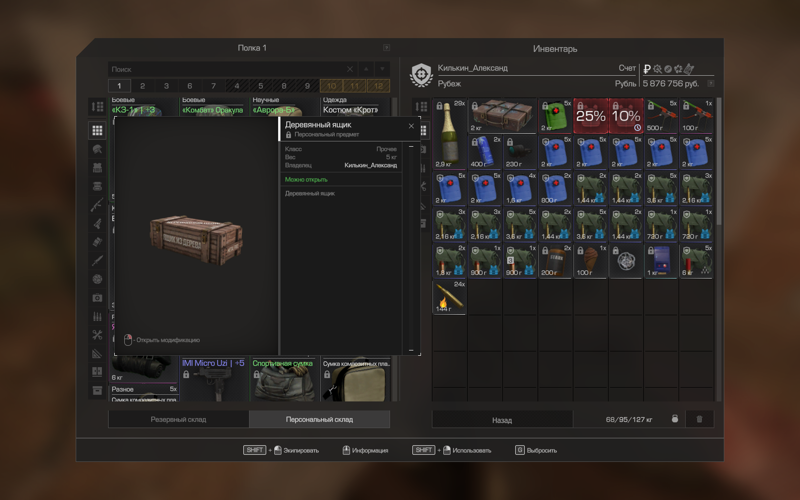The width and height of the screenshot is (800, 500).
Task: Open the Резервный склад storage
Action: point(179,419)
